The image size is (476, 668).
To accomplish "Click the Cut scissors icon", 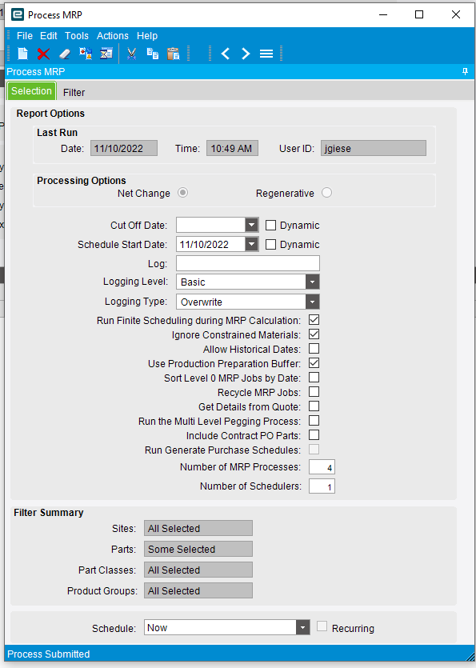I will pyautogui.click(x=132, y=54).
